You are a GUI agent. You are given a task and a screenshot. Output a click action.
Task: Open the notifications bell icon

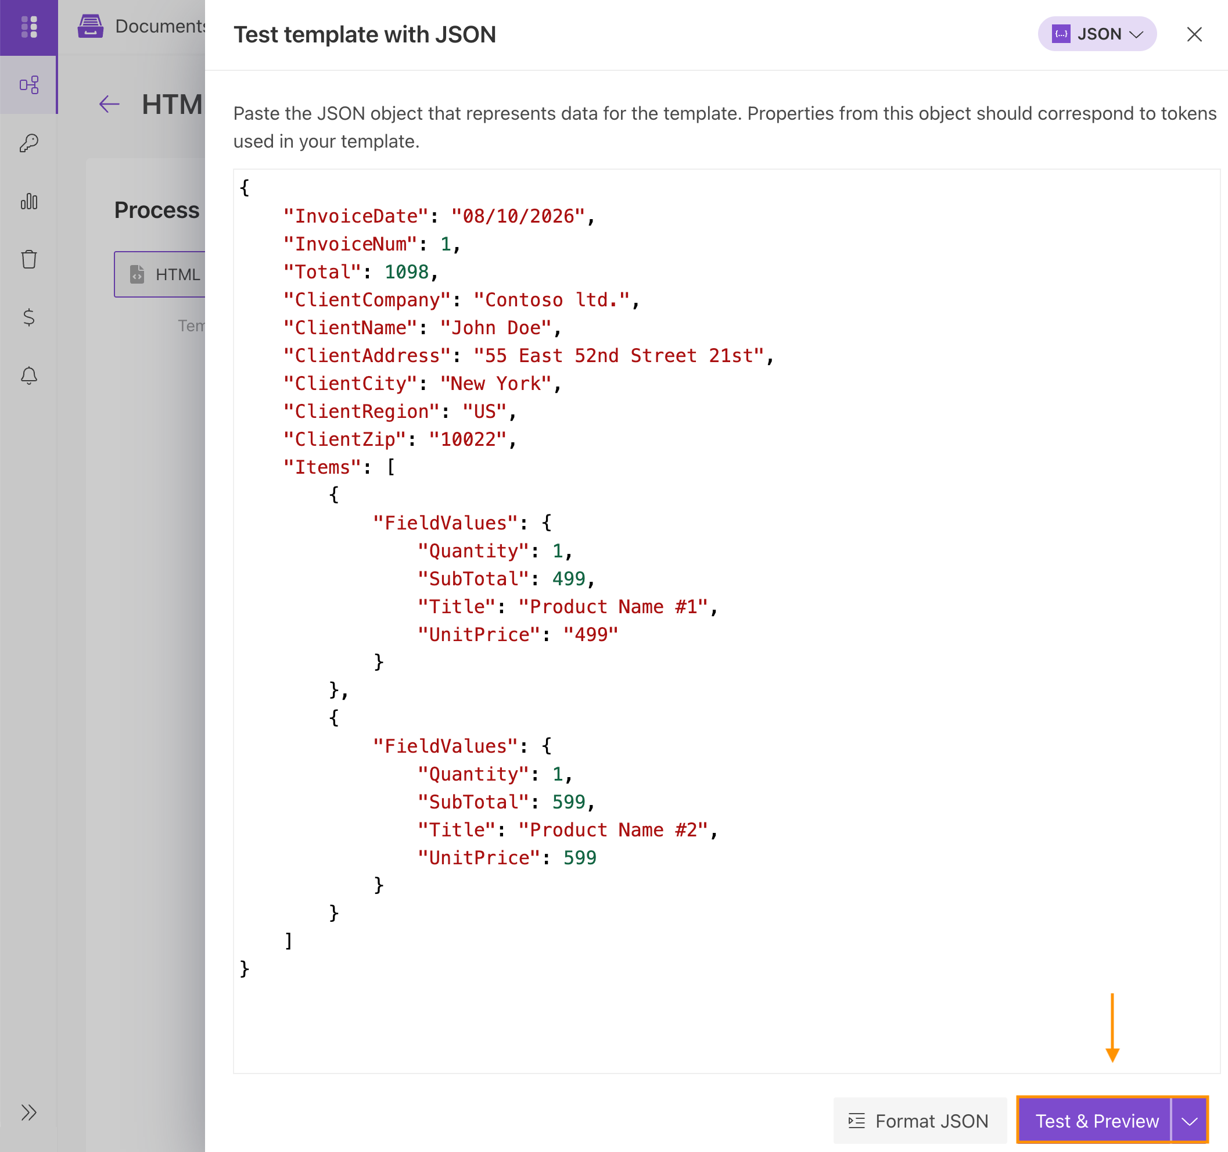pyautogui.click(x=29, y=375)
